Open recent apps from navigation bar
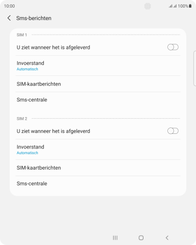This screenshot has height=245, width=196. coord(115,238)
